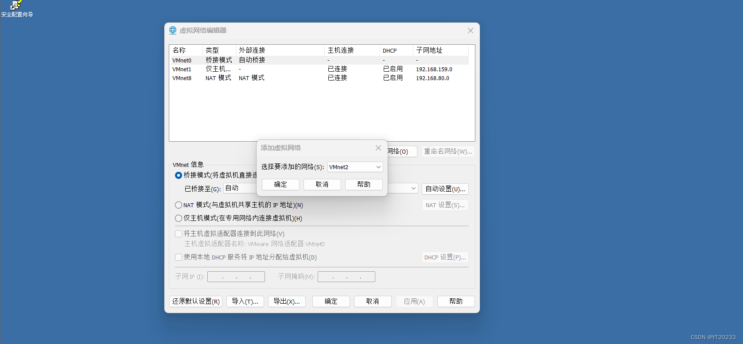Click subnet address 192.168.80.0 cell

432,78
